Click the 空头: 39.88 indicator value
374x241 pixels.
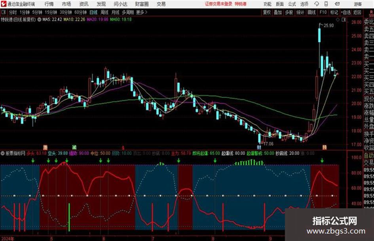pyautogui.click(x=58, y=154)
